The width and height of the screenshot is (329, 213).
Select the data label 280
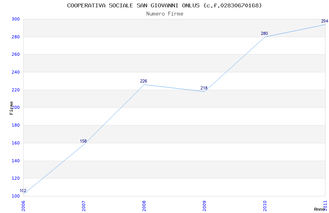(x=264, y=33)
